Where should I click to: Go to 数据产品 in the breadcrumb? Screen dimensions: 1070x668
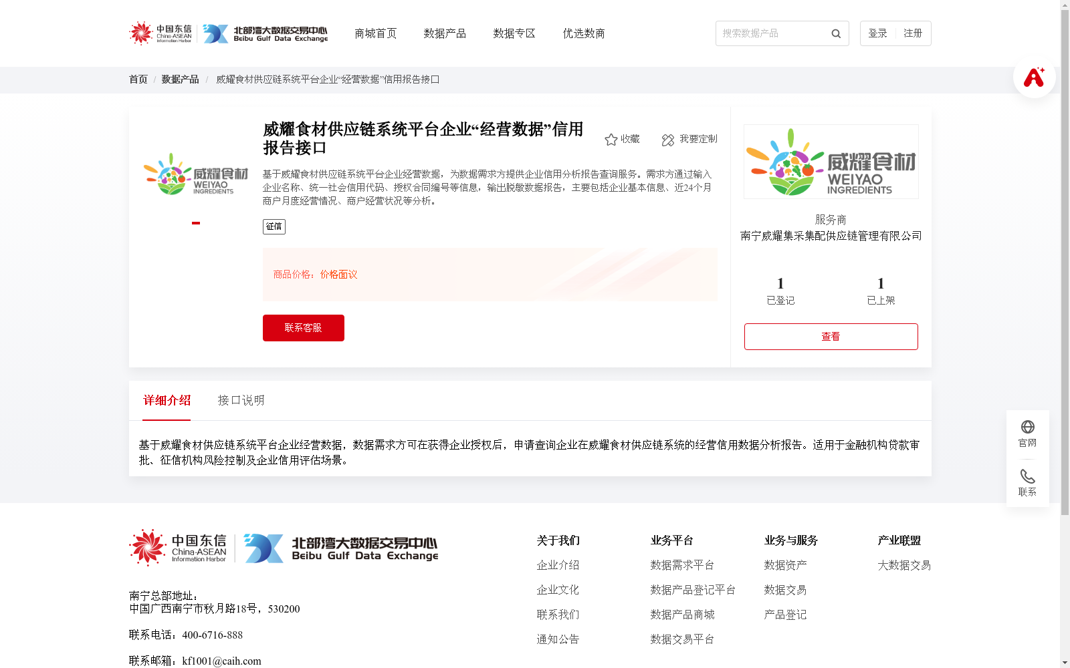180,79
